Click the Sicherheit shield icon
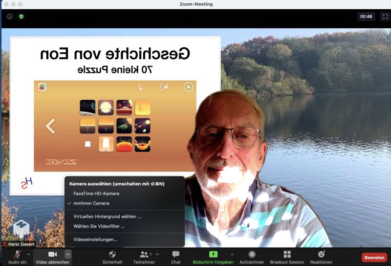The height and width of the screenshot is (266, 391). tap(112, 254)
